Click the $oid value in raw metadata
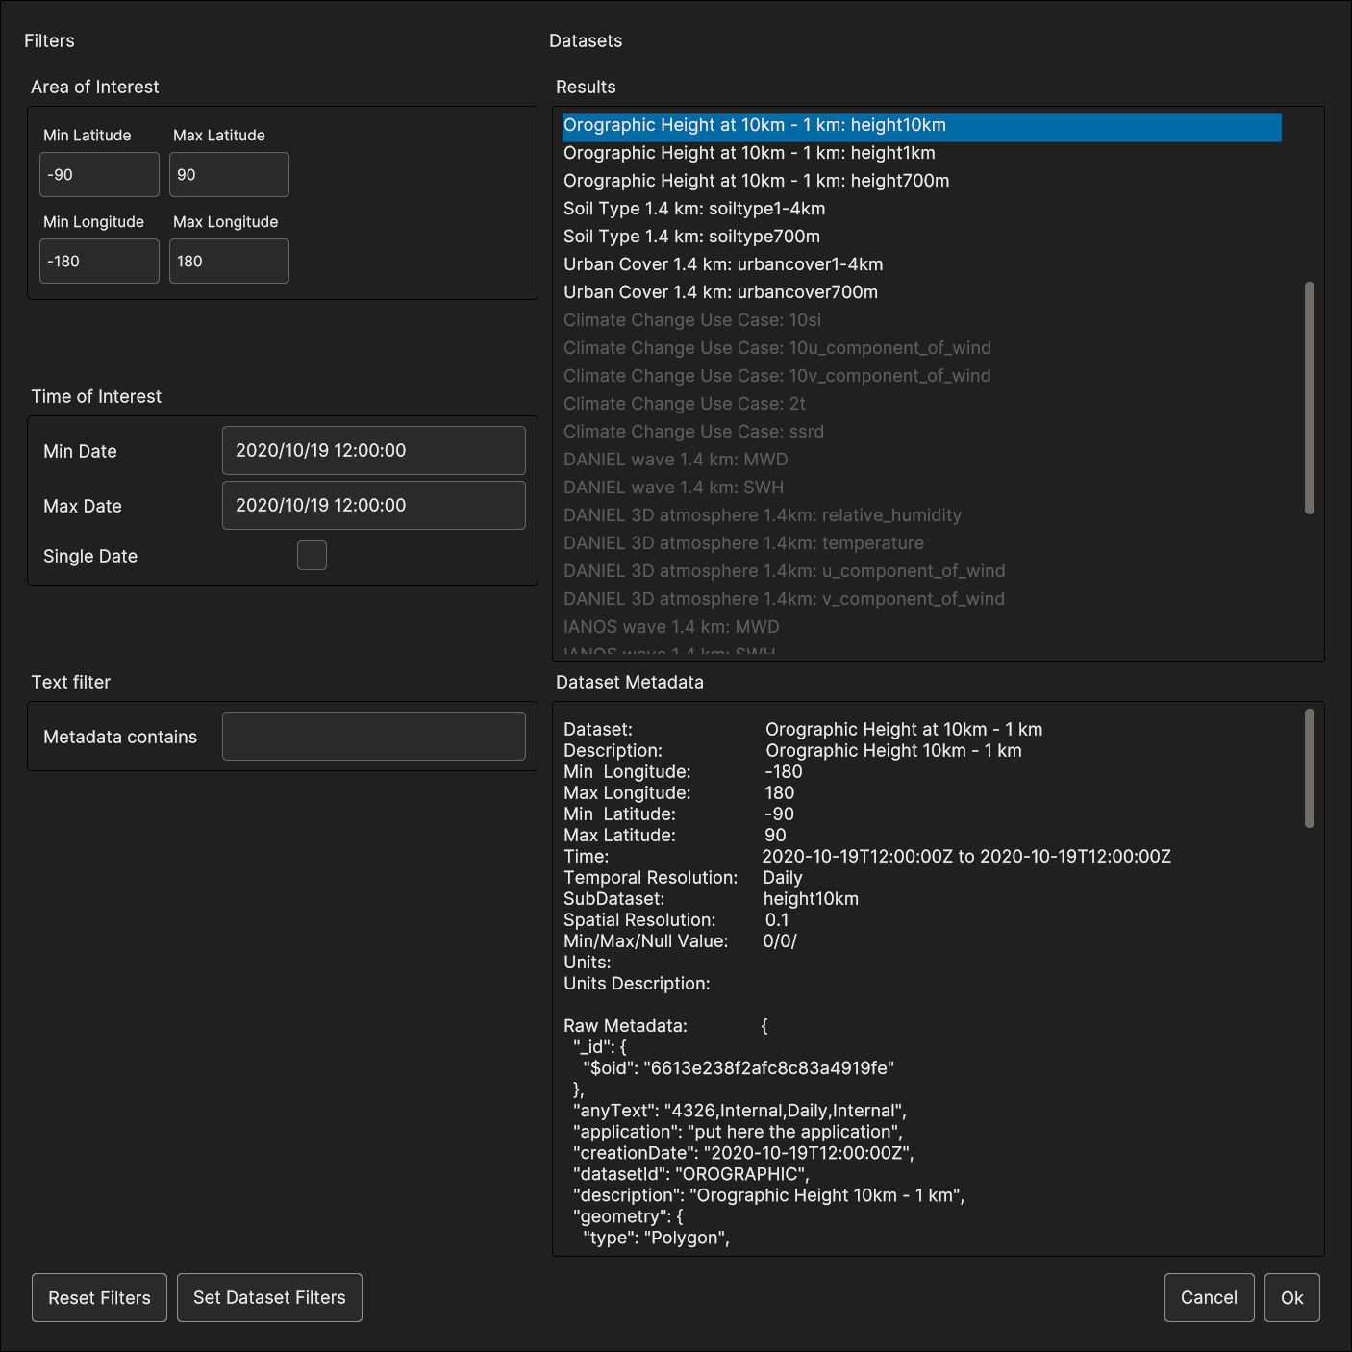Image resolution: width=1352 pixels, height=1352 pixels. tap(768, 1068)
